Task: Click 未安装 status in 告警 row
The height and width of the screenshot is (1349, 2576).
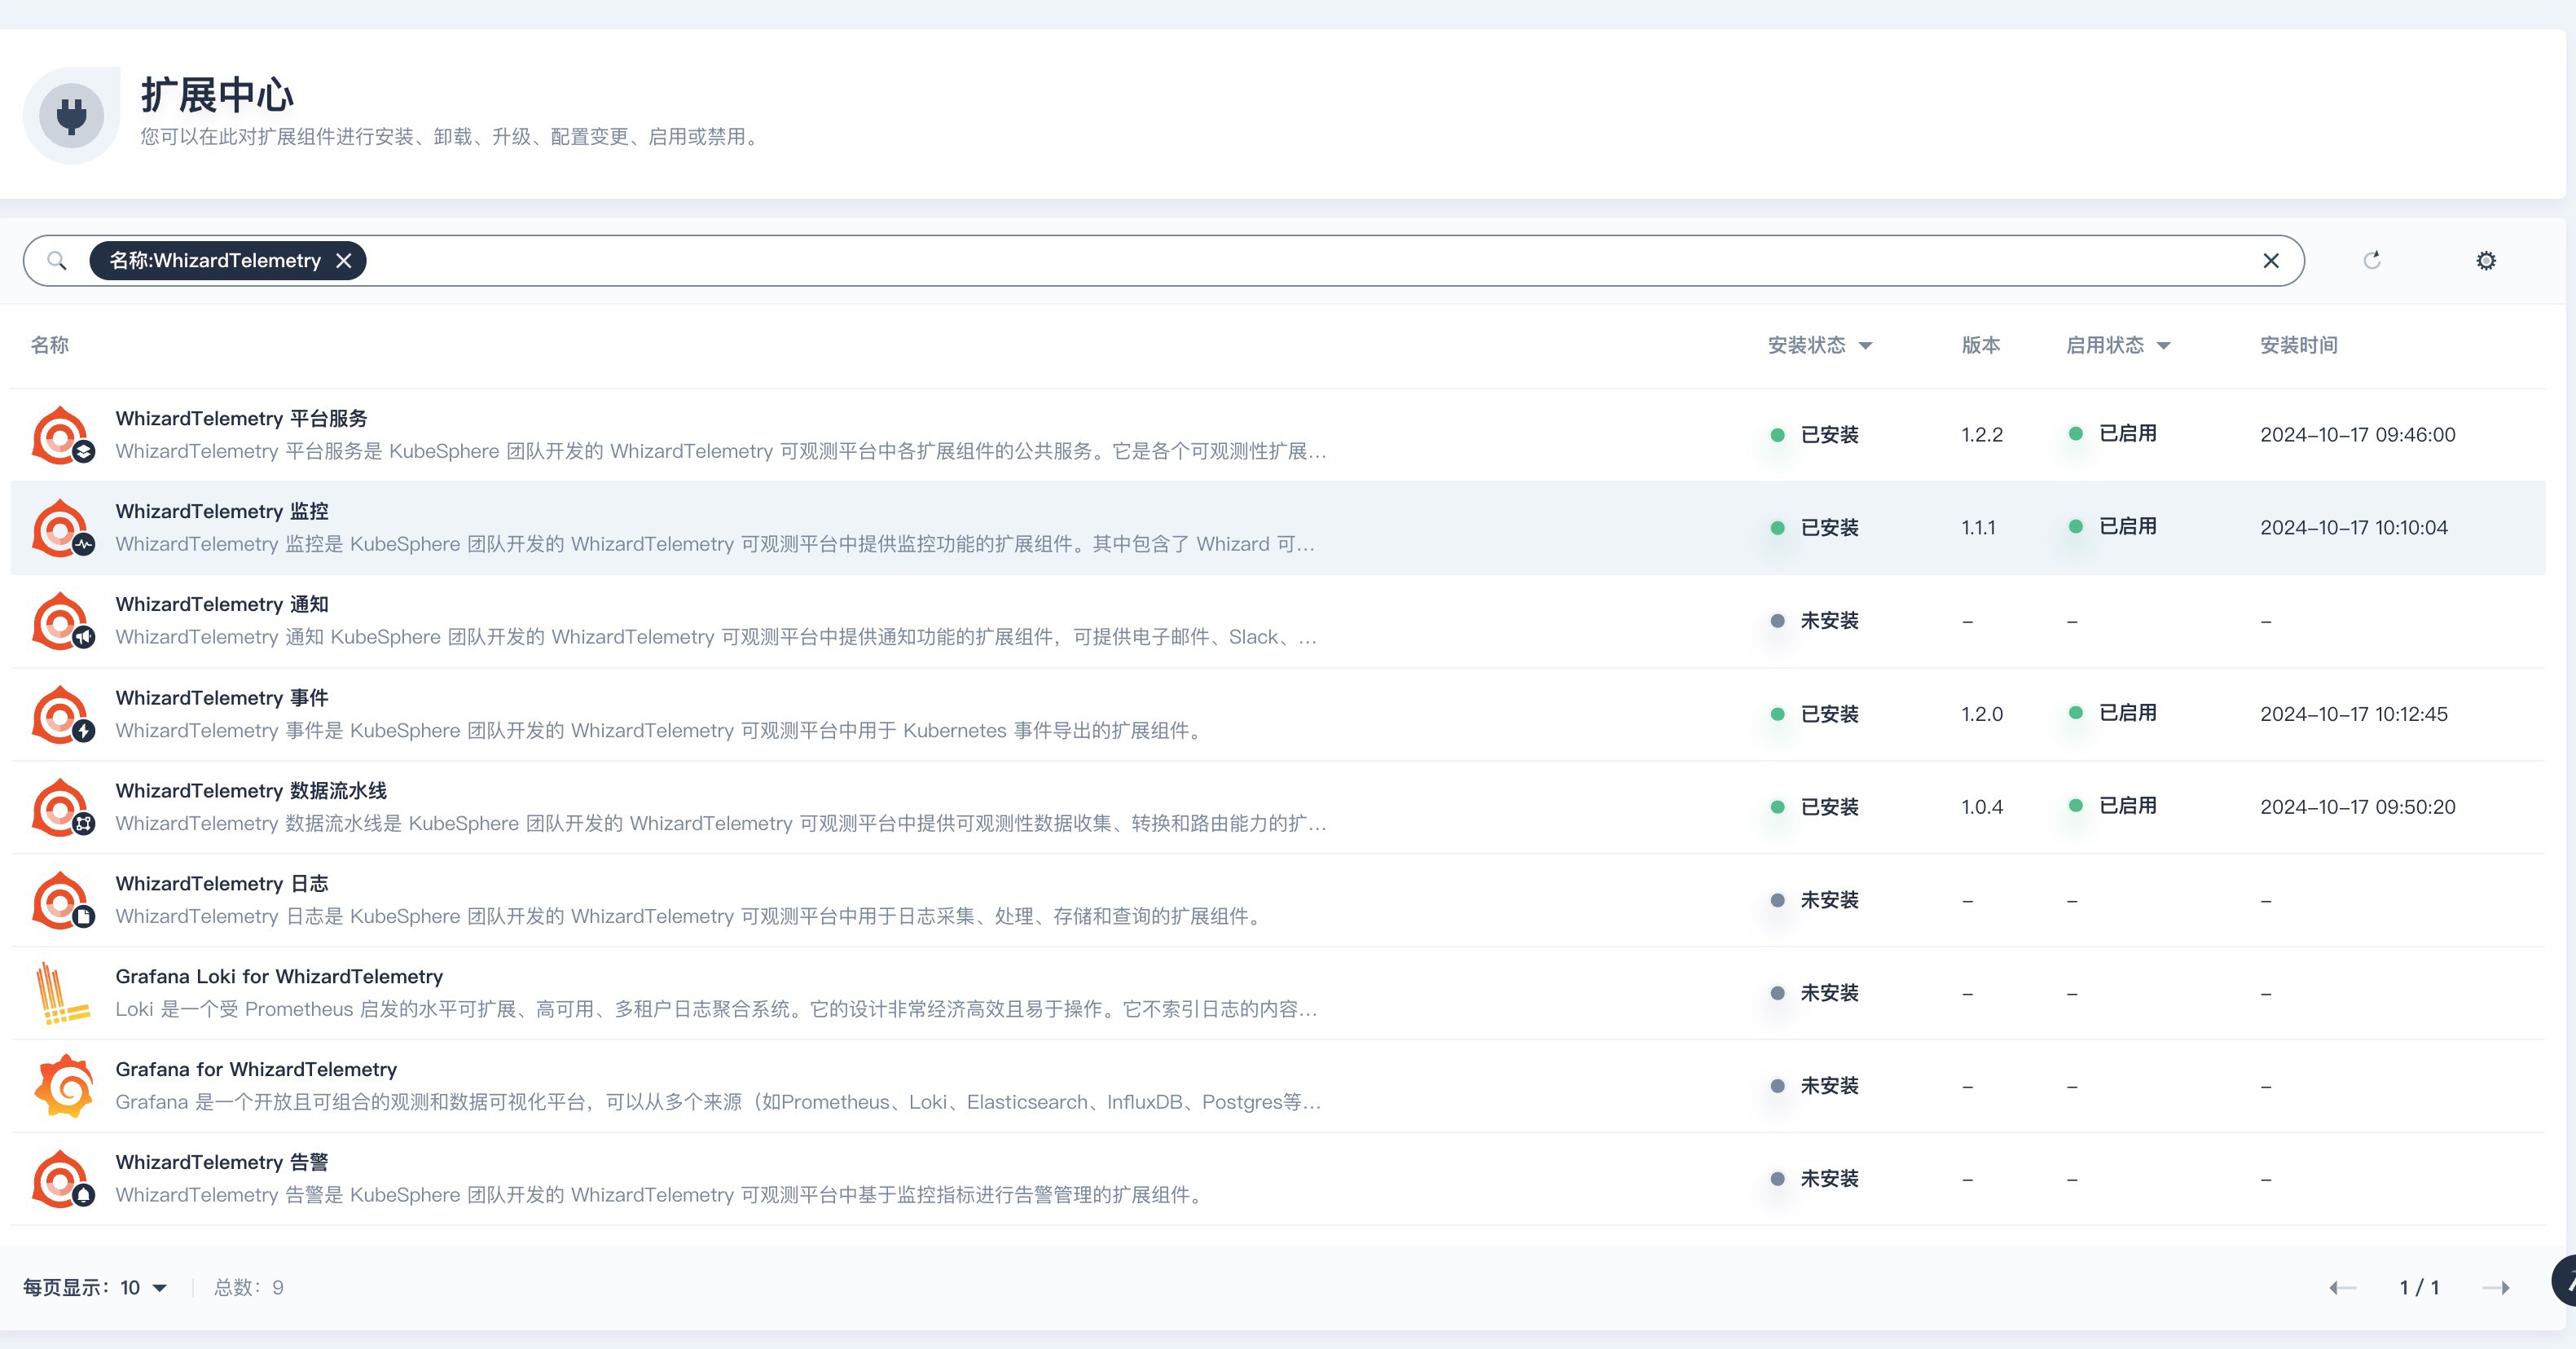Action: [1814, 1179]
